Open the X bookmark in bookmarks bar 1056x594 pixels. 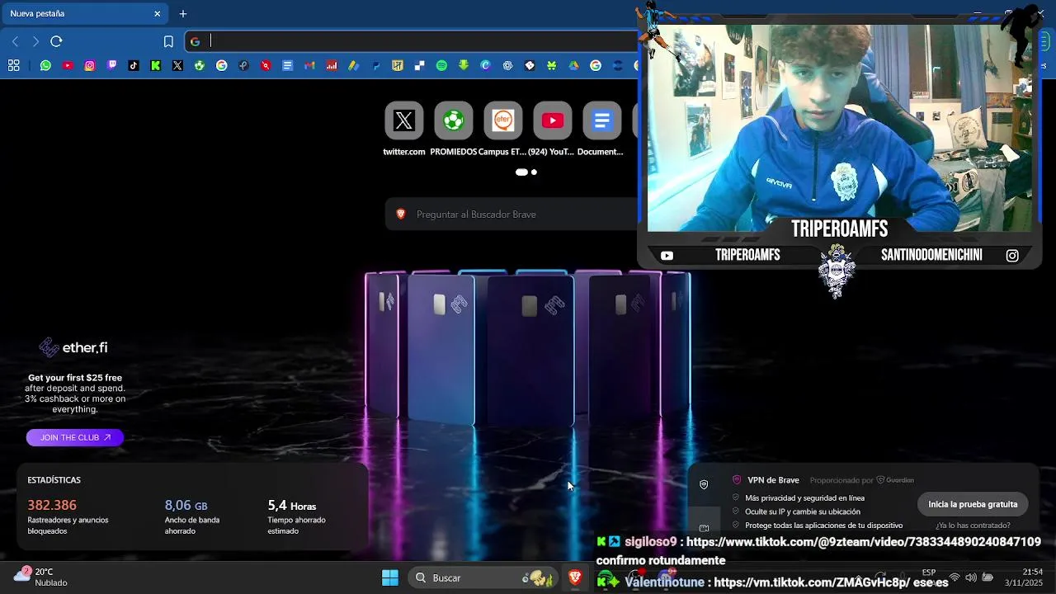[x=177, y=65]
